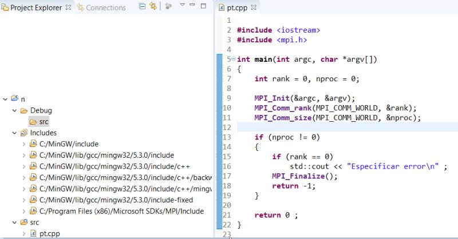The width and height of the screenshot is (458, 239).
Task: Expand the 5.3.0/include/c++ entry arrow
Action: 24,166
